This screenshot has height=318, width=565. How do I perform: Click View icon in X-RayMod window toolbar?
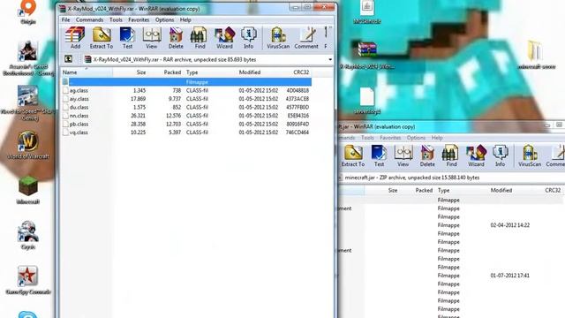151,38
